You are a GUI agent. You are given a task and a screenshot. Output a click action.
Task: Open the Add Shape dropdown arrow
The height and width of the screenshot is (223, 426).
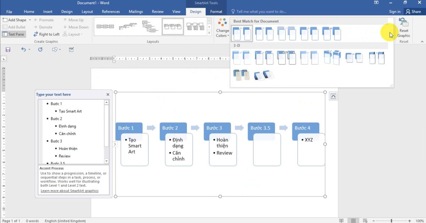[30, 20]
